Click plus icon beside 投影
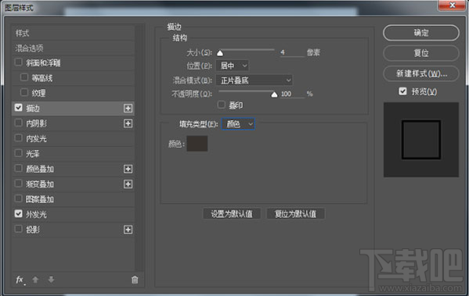This screenshot has height=296, width=469. point(128,230)
